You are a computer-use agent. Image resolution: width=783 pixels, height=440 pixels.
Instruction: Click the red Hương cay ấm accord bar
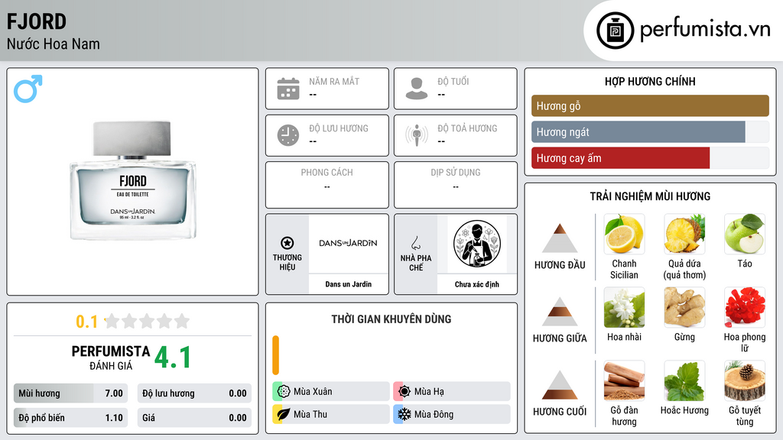pos(620,158)
